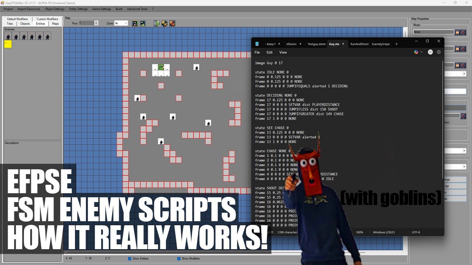472x265 pixels.
Task: Expand the Copilot chevron menu in Notepad
Action: coord(421,52)
